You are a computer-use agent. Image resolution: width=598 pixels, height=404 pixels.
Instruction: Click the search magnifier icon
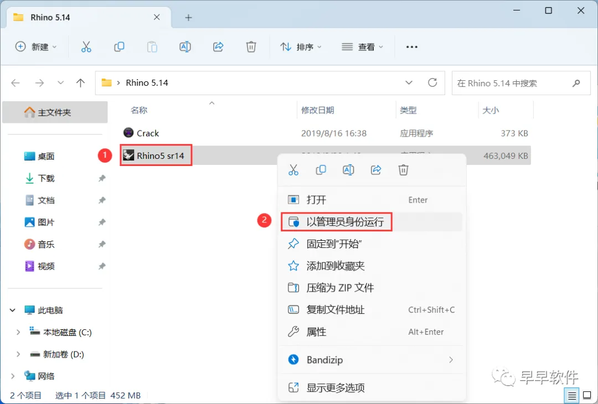tap(576, 83)
